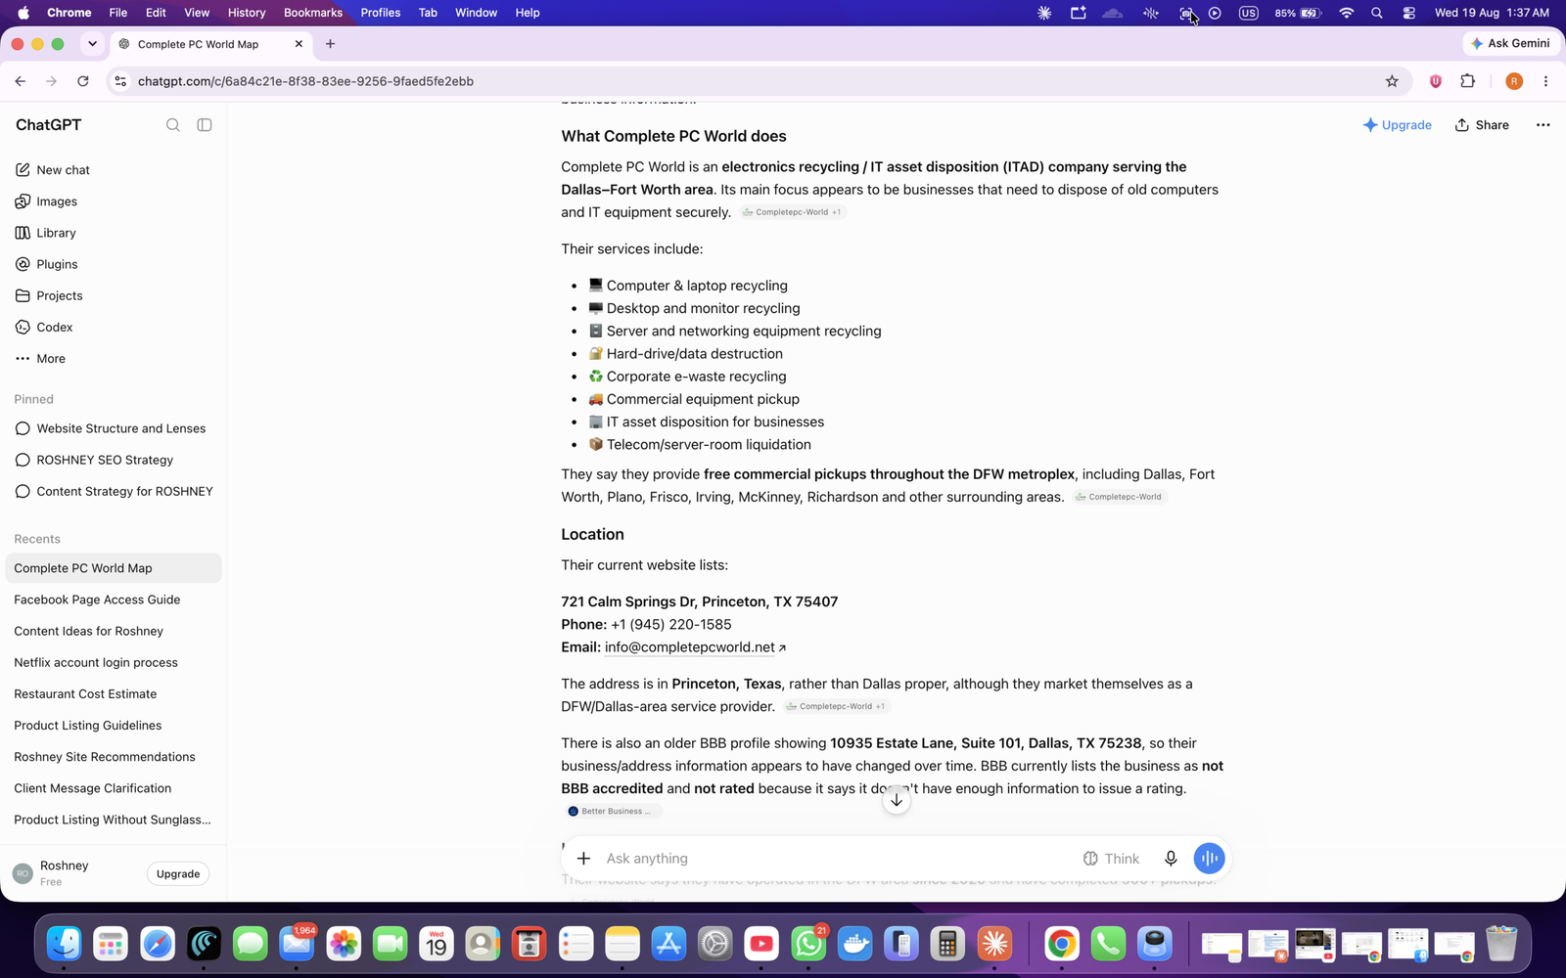Open the plus attachment menu in the composer

click(x=583, y=859)
